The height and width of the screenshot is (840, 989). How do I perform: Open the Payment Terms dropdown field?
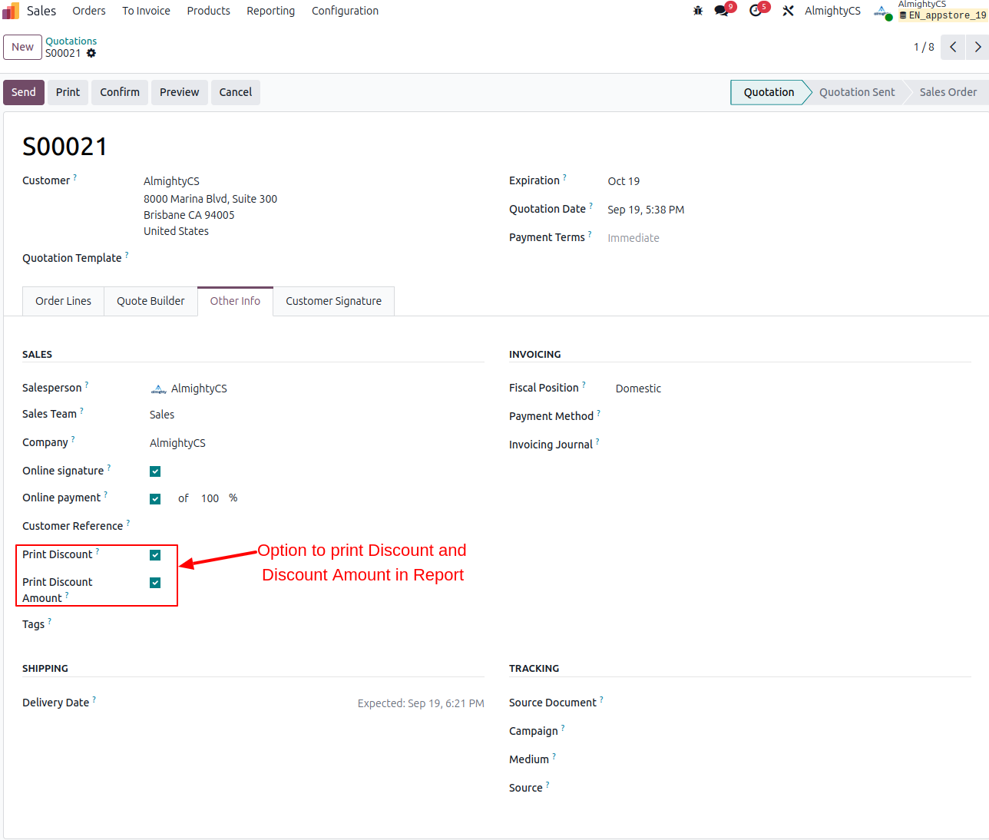(691, 238)
